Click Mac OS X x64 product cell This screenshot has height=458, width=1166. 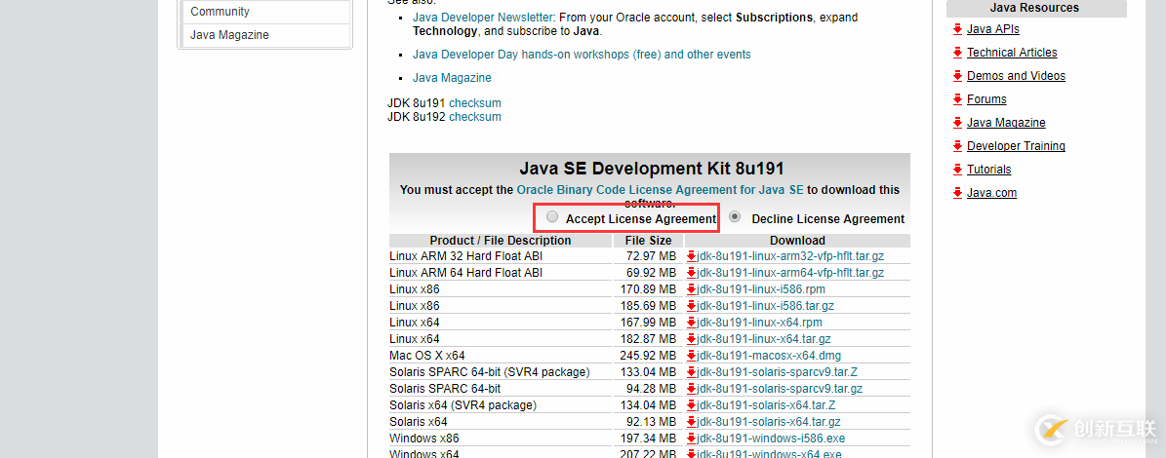pos(500,356)
